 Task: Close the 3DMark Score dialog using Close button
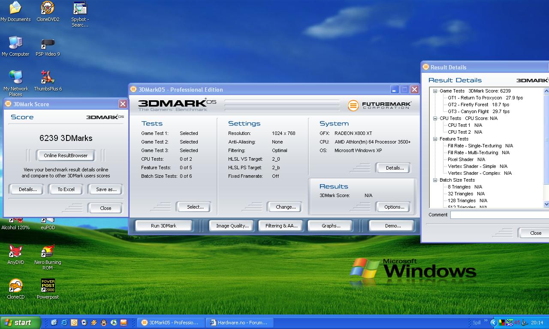click(106, 208)
